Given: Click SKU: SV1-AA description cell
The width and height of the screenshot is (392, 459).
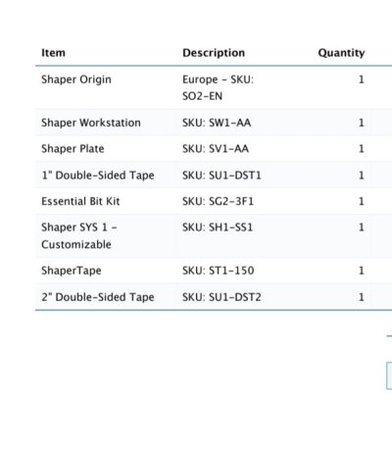Looking at the screenshot, I should (216, 149).
